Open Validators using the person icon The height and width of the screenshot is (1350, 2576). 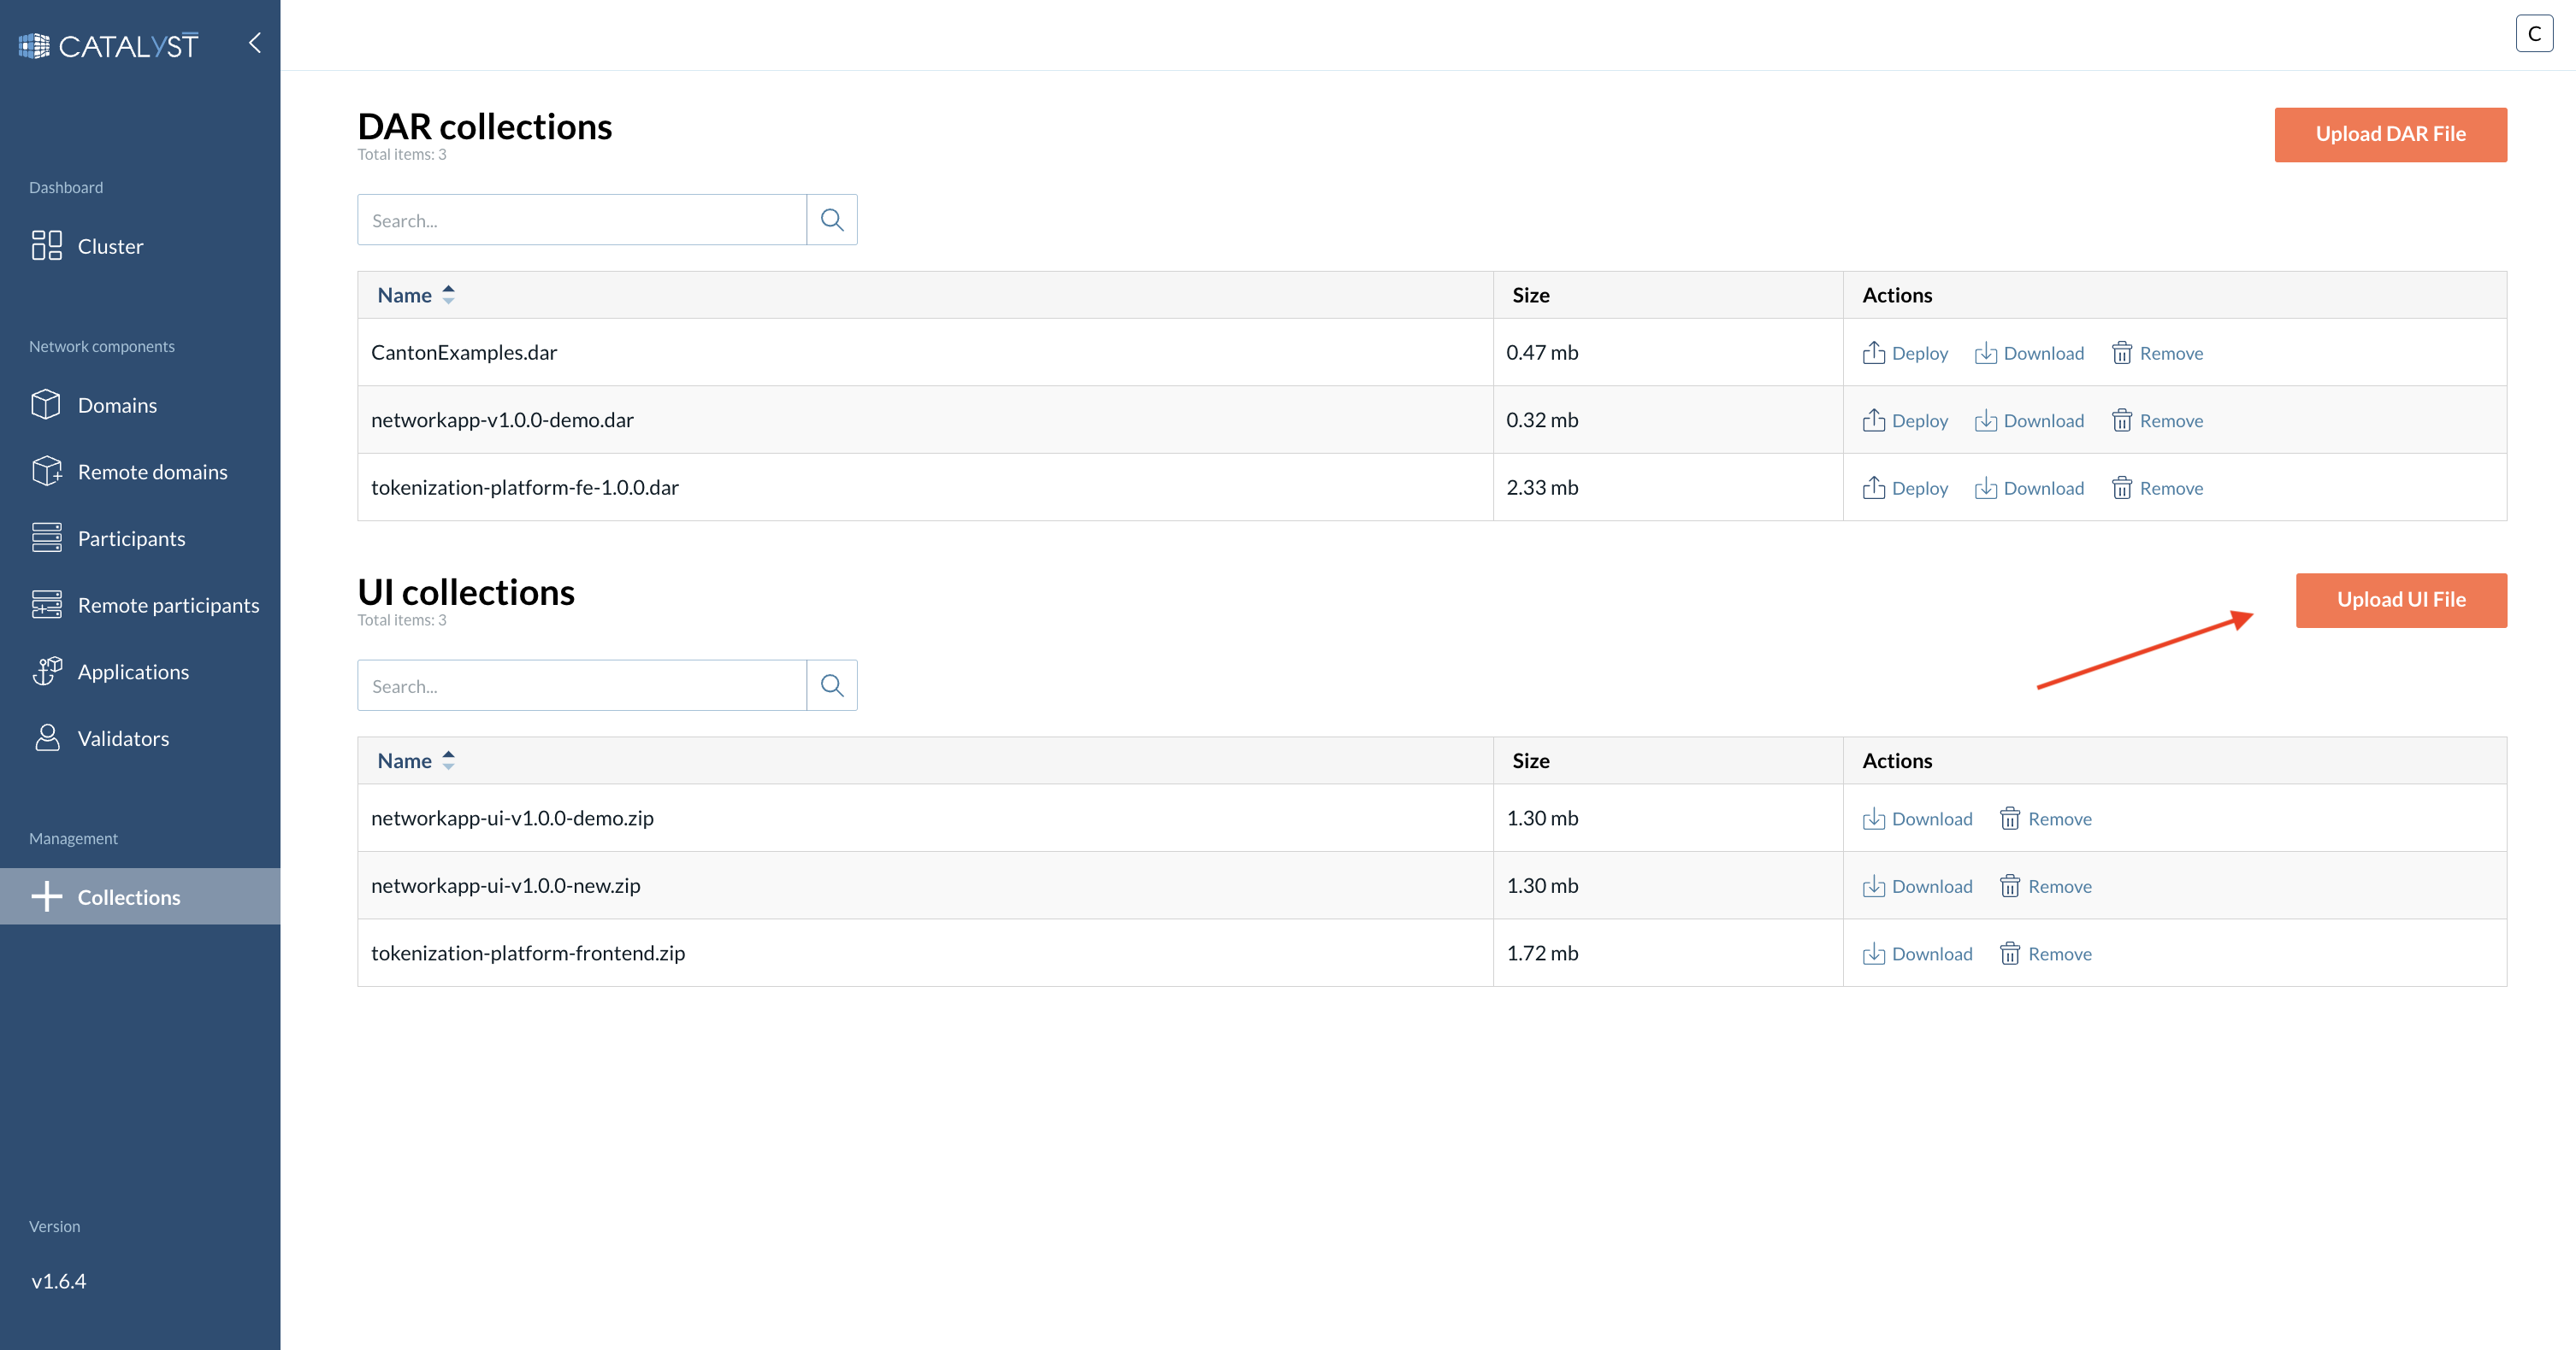point(46,737)
